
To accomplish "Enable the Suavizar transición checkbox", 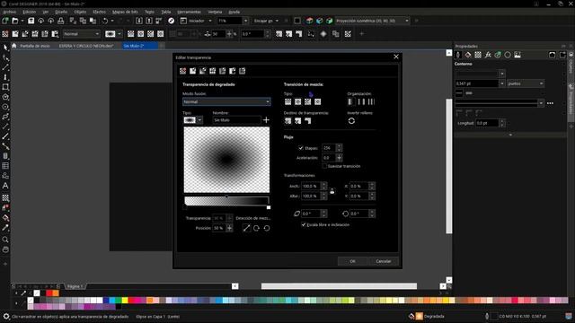I will point(324,166).
